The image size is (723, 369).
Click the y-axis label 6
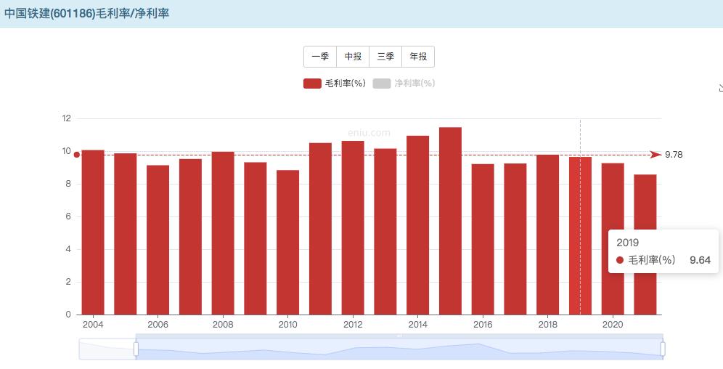tap(68, 216)
